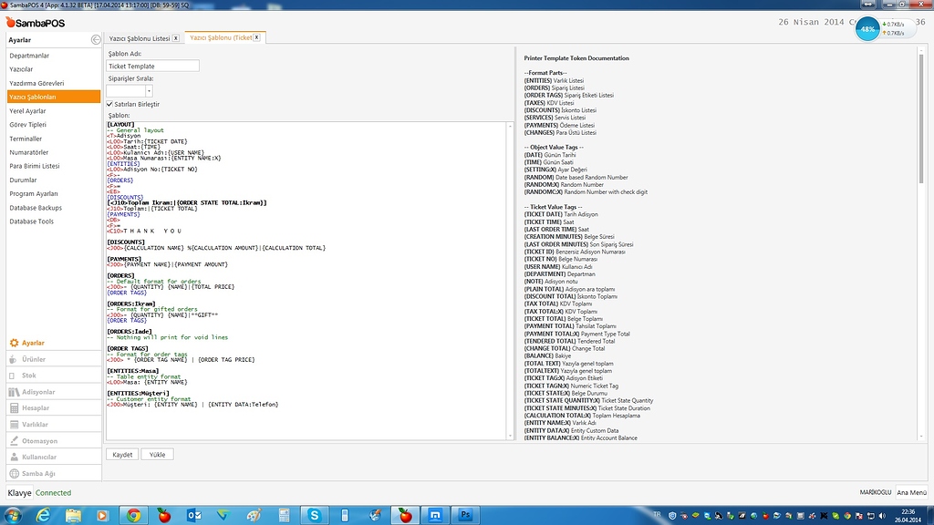Image resolution: width=934 pixels, height=525 pixels.
Task: Open Database Backups from the sidebar
Action: pos(36,208)
